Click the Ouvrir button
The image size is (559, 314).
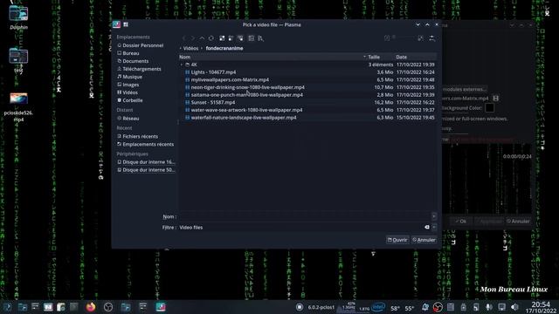[x=397, y=240]
